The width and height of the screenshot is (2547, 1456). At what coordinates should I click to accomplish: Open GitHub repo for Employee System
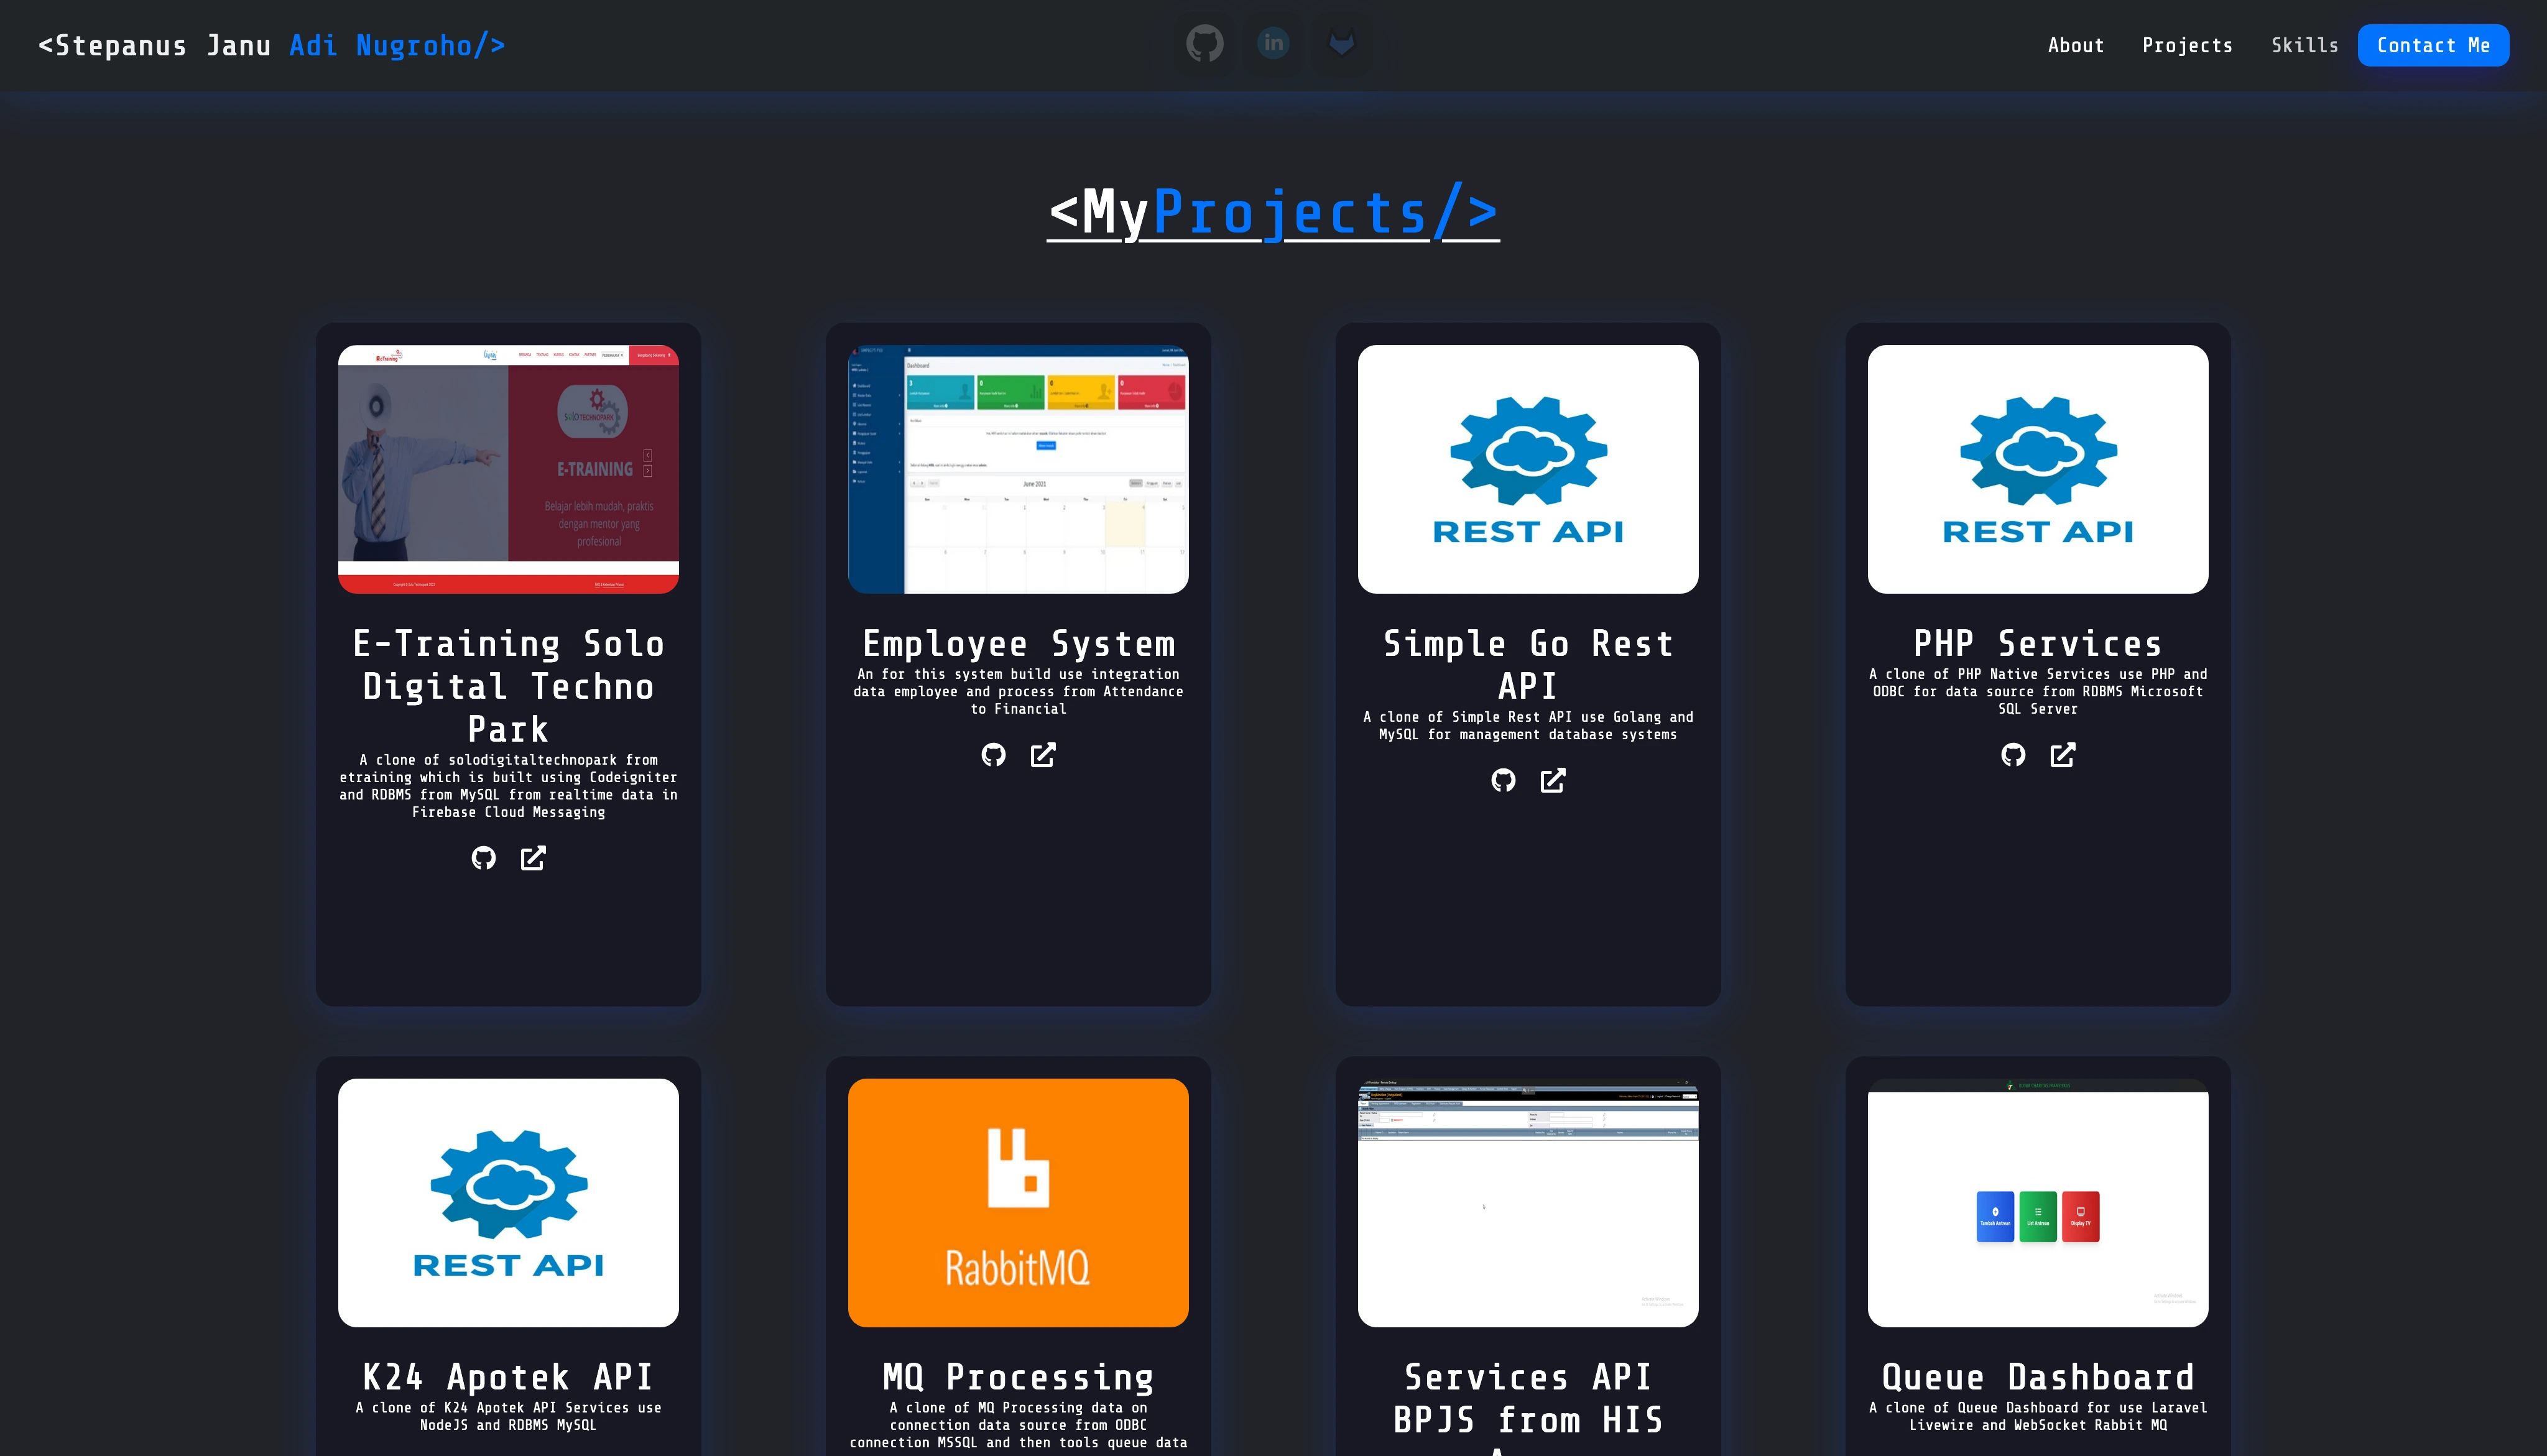click(993, 755)
